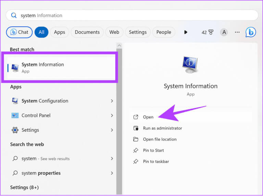Click the user account avatar A
Viewport: 263px width, 196px height.
(x=224, y=32)
